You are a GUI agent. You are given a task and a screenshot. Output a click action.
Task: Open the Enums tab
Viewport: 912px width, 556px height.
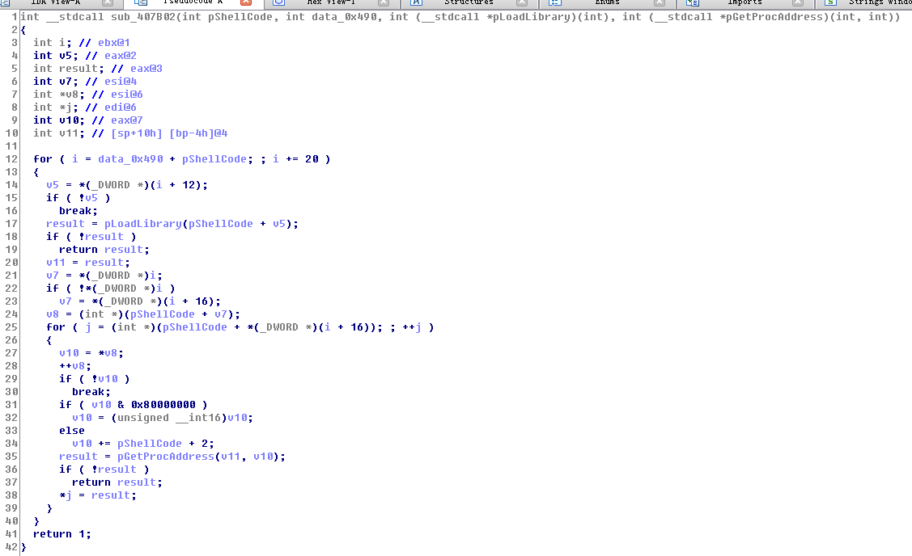coord(607,2)
